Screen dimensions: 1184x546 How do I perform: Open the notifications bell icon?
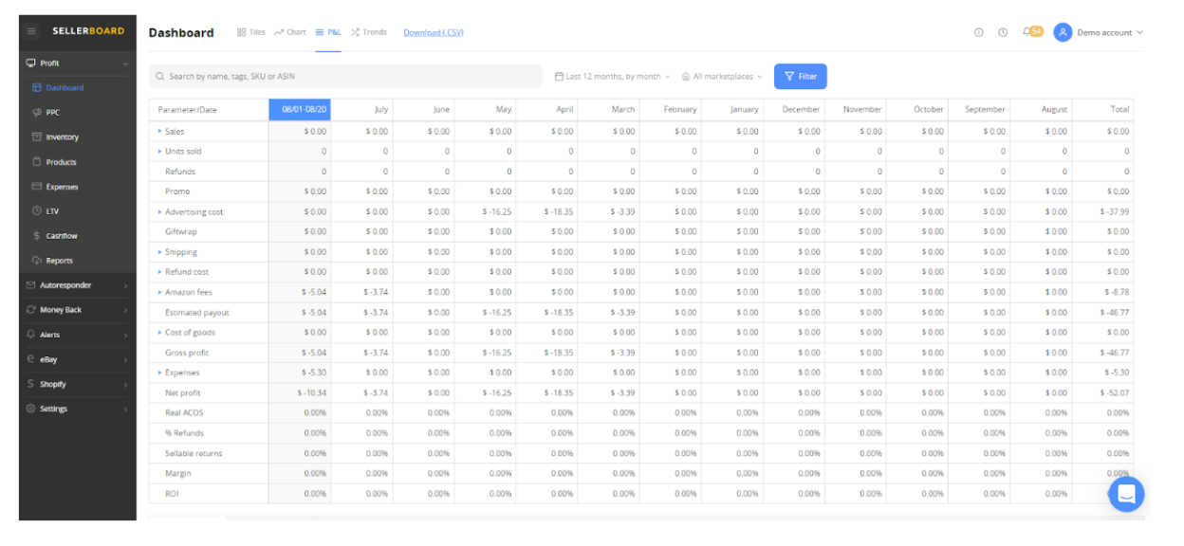coord(1027,32)
